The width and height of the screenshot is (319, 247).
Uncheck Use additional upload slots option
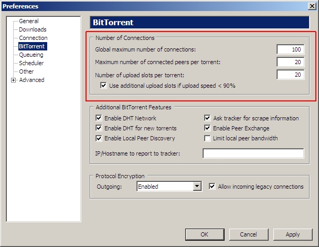103,85
